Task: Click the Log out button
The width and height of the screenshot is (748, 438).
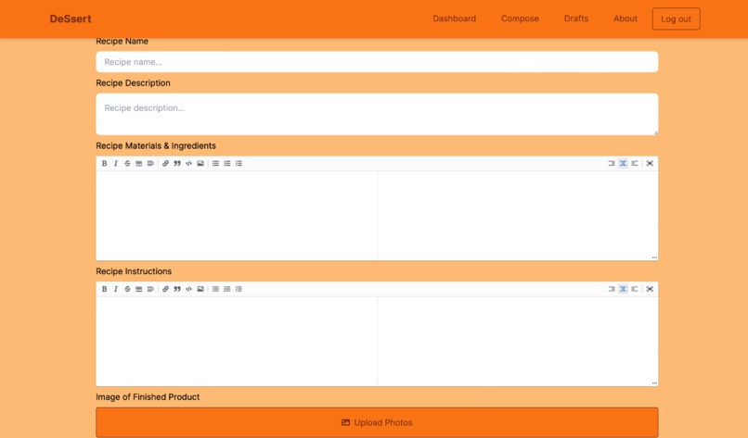Action: (676, 19)
